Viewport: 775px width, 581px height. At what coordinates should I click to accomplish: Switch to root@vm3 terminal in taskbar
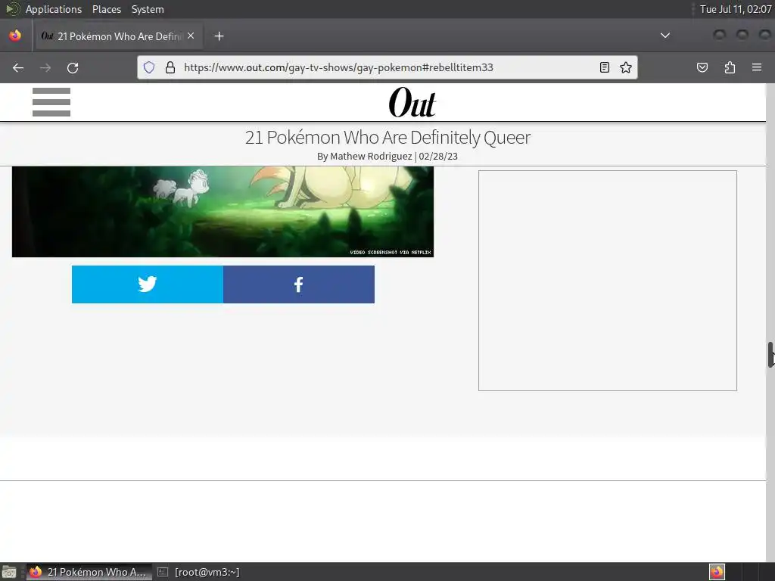[x=198, y=572]
